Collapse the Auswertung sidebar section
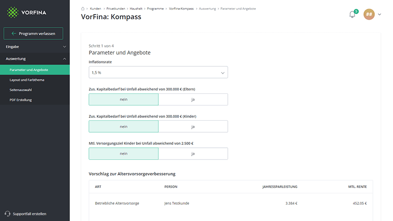 [x=35, y=58]
